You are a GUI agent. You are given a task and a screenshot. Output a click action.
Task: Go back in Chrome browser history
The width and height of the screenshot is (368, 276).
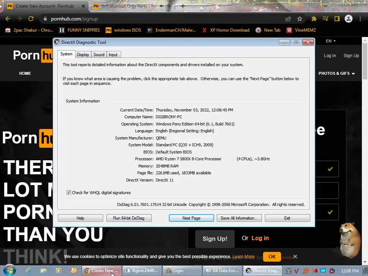click(x=8, y=19)
